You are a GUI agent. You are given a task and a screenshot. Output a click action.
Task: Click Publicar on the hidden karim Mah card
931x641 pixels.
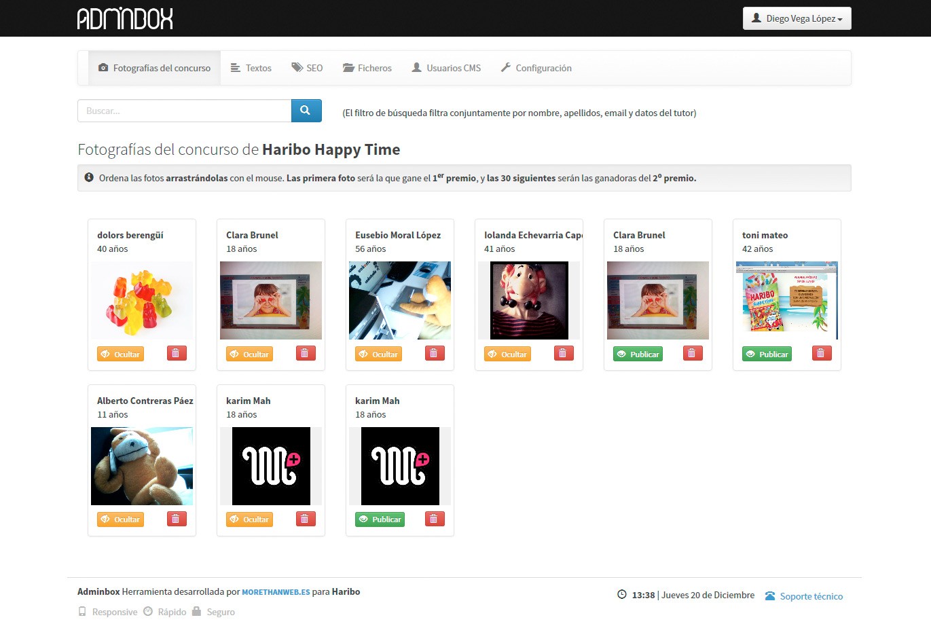point(380,519)
